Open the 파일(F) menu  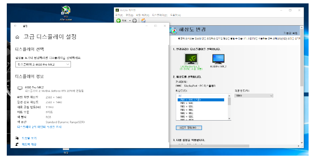pyautogui.click(x=119, y=15)
